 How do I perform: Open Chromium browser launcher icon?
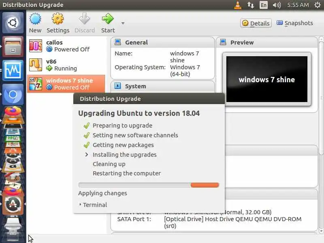[x=13, y=94]
